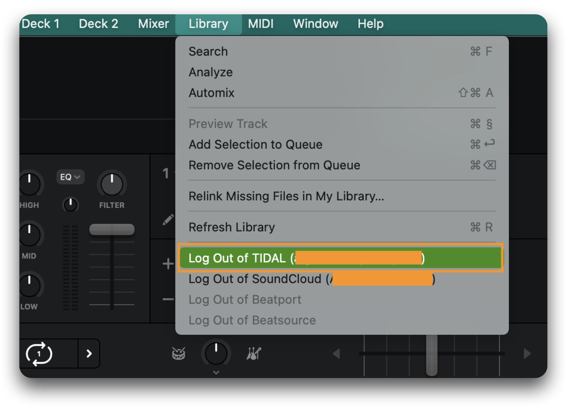Click the FILTER knob
The width and height of the screenshot is (575, 412).
112,184
